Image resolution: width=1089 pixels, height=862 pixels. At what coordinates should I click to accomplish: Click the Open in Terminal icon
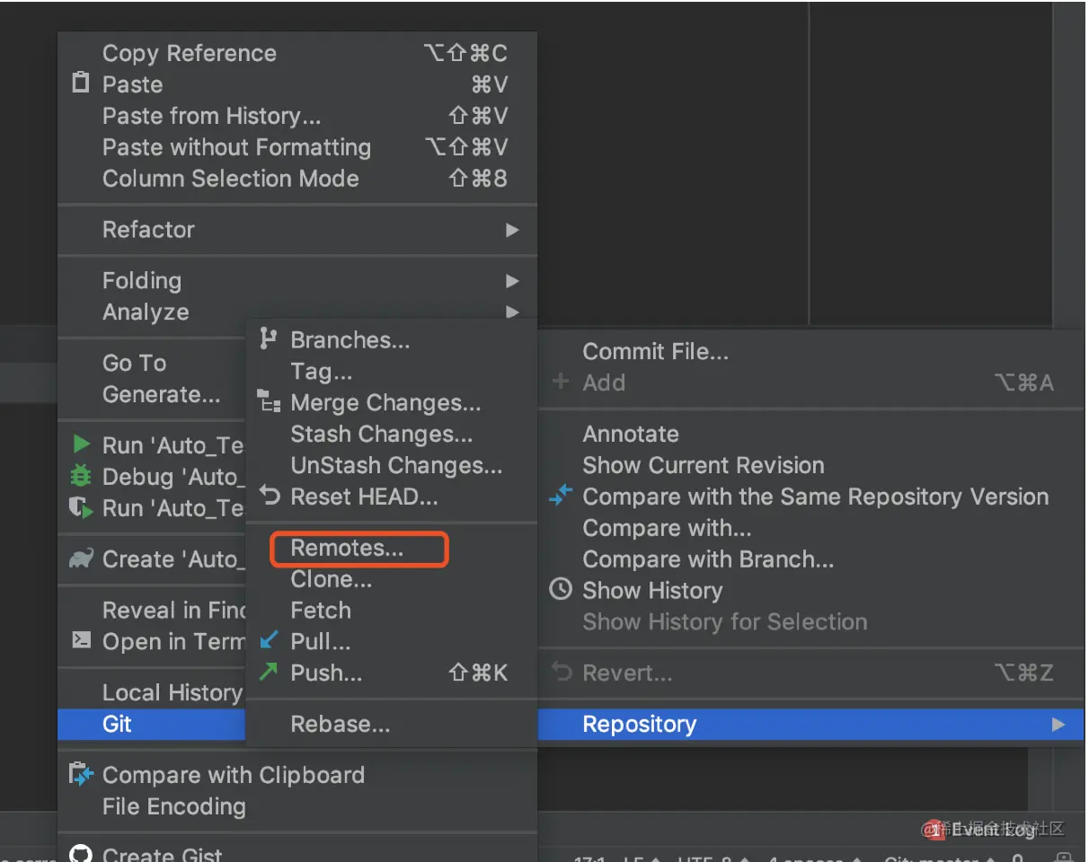(81, 640)
